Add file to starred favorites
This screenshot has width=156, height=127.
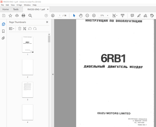(x=10, y=16)
